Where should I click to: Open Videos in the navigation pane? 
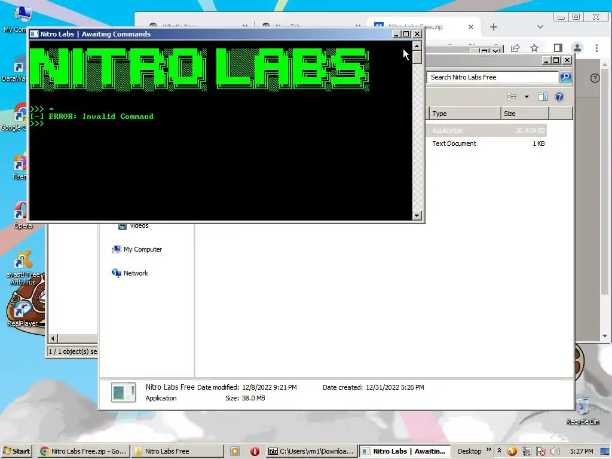pyautogui.click(x=133, y=226)
